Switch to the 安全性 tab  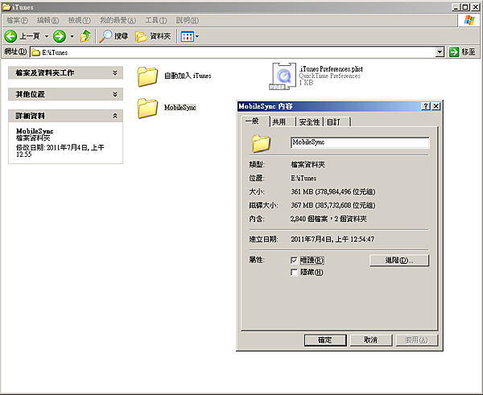[309, 122]
